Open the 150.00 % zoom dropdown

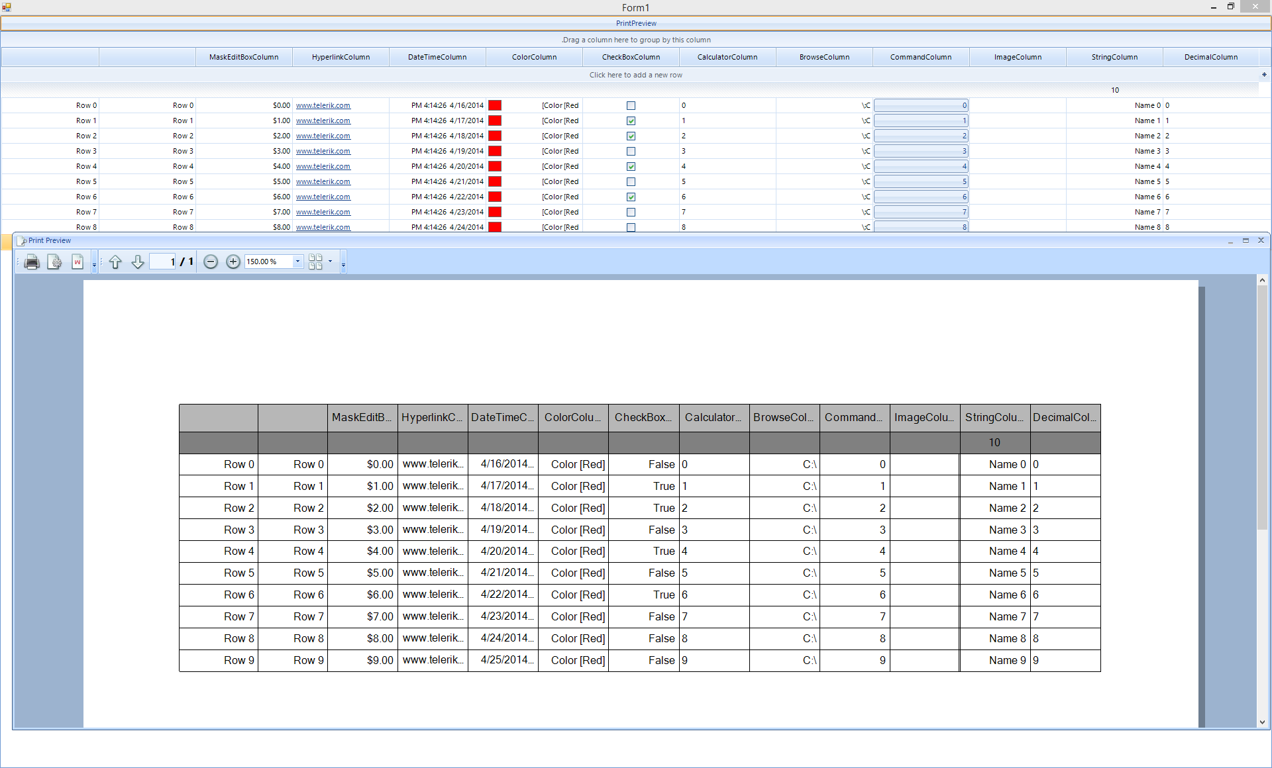tap(297, 262)
